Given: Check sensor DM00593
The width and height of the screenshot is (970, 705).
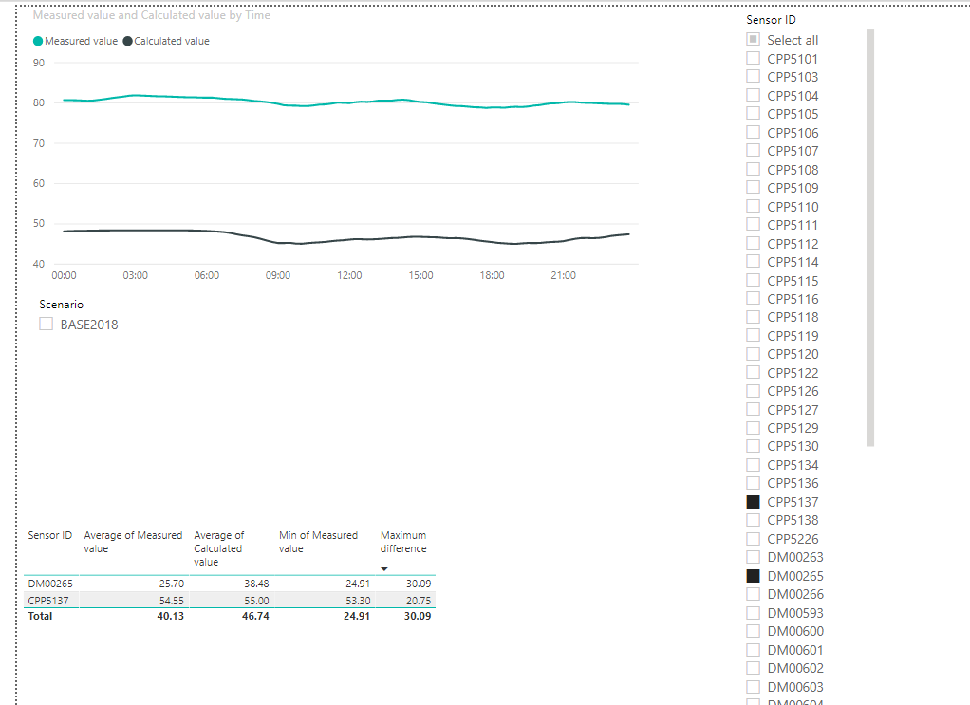Looking at the screenshot, I should [x=753, y=613].
